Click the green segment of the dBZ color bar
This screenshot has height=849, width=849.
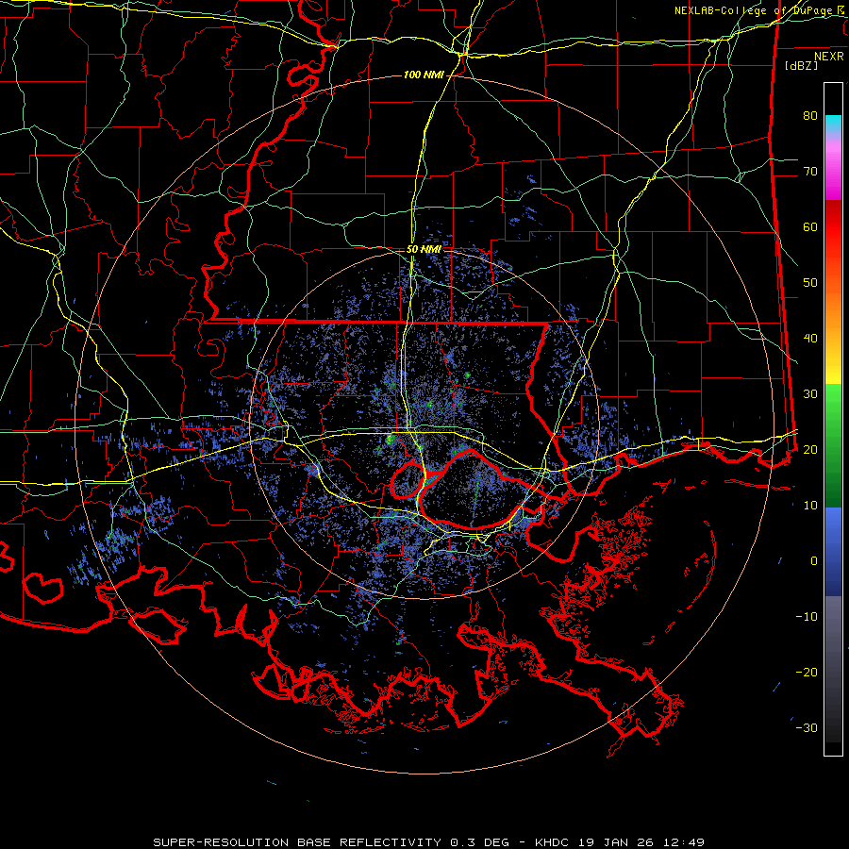(x=833, y=445)
